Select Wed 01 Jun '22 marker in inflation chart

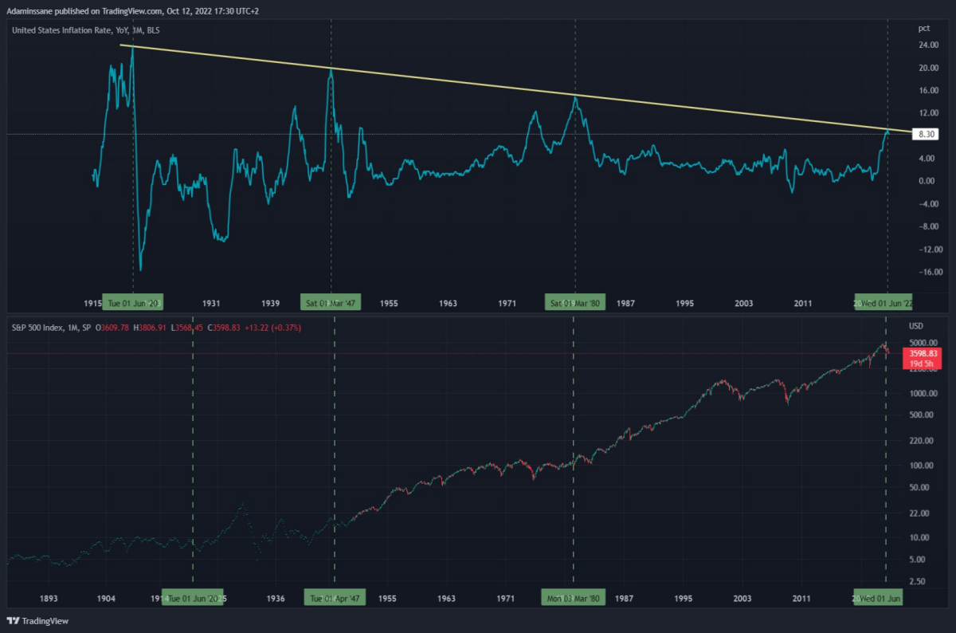click(x=884, y=303)
